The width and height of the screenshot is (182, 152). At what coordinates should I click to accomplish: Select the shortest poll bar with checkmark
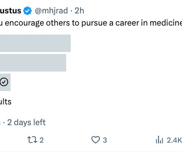coord(5,82)
